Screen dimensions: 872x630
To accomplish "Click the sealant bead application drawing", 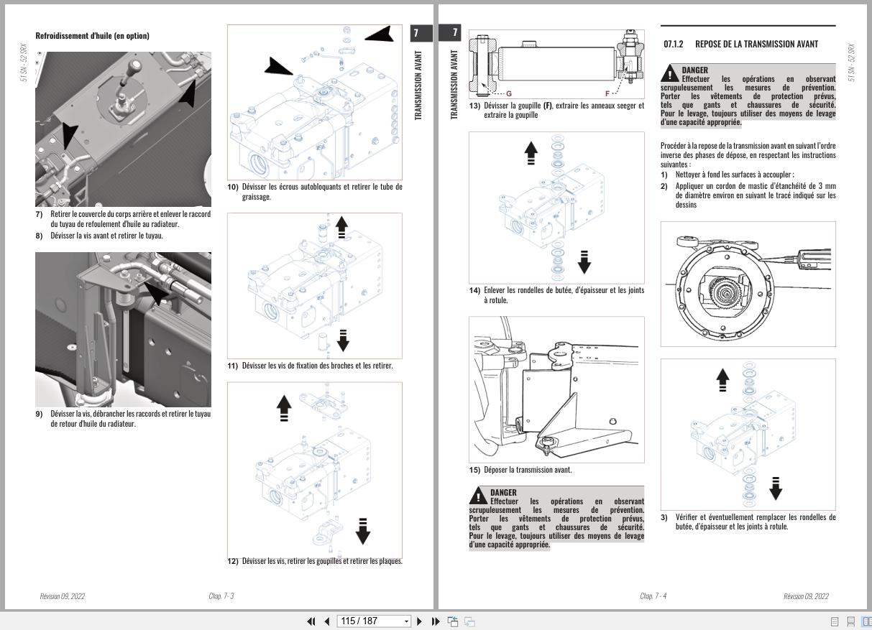I will (748, 284).
